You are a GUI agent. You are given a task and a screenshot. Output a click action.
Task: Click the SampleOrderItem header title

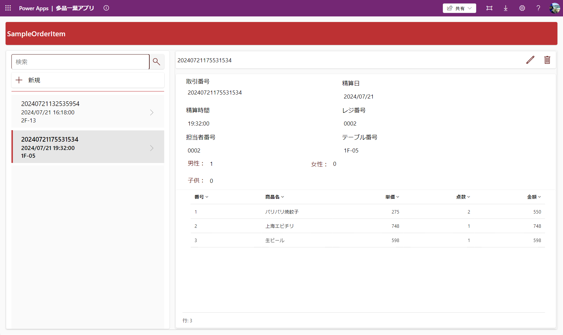[x=36, y=34]
